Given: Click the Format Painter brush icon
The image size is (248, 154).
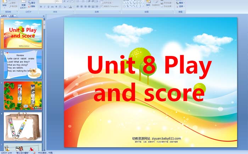Looking at the screenshot, I should pos(10,6).
